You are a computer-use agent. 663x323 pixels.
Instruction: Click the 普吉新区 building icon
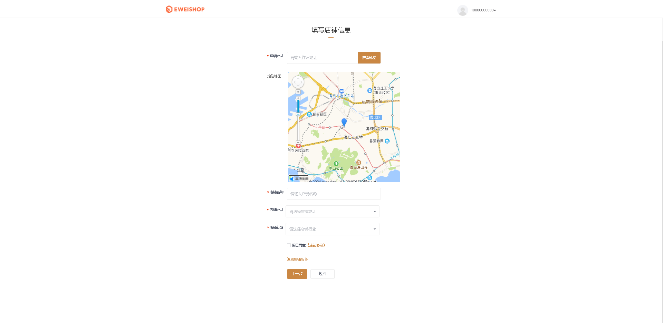tap(309, 114)
